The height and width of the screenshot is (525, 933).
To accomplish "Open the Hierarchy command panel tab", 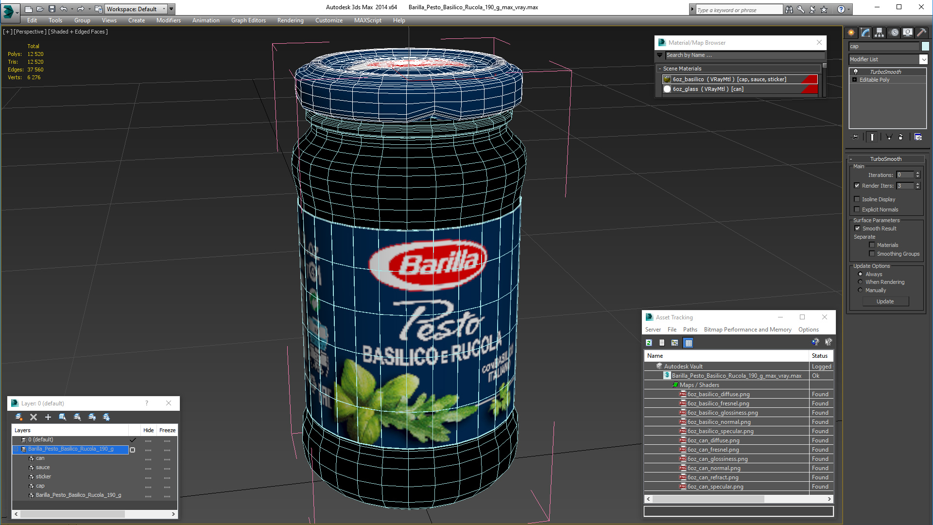I will coord(880,33).
